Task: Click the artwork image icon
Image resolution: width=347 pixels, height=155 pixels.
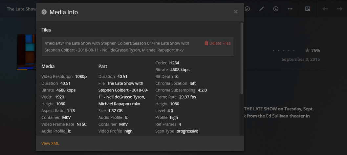Action: pyautogui.click(x=308, y=9)
